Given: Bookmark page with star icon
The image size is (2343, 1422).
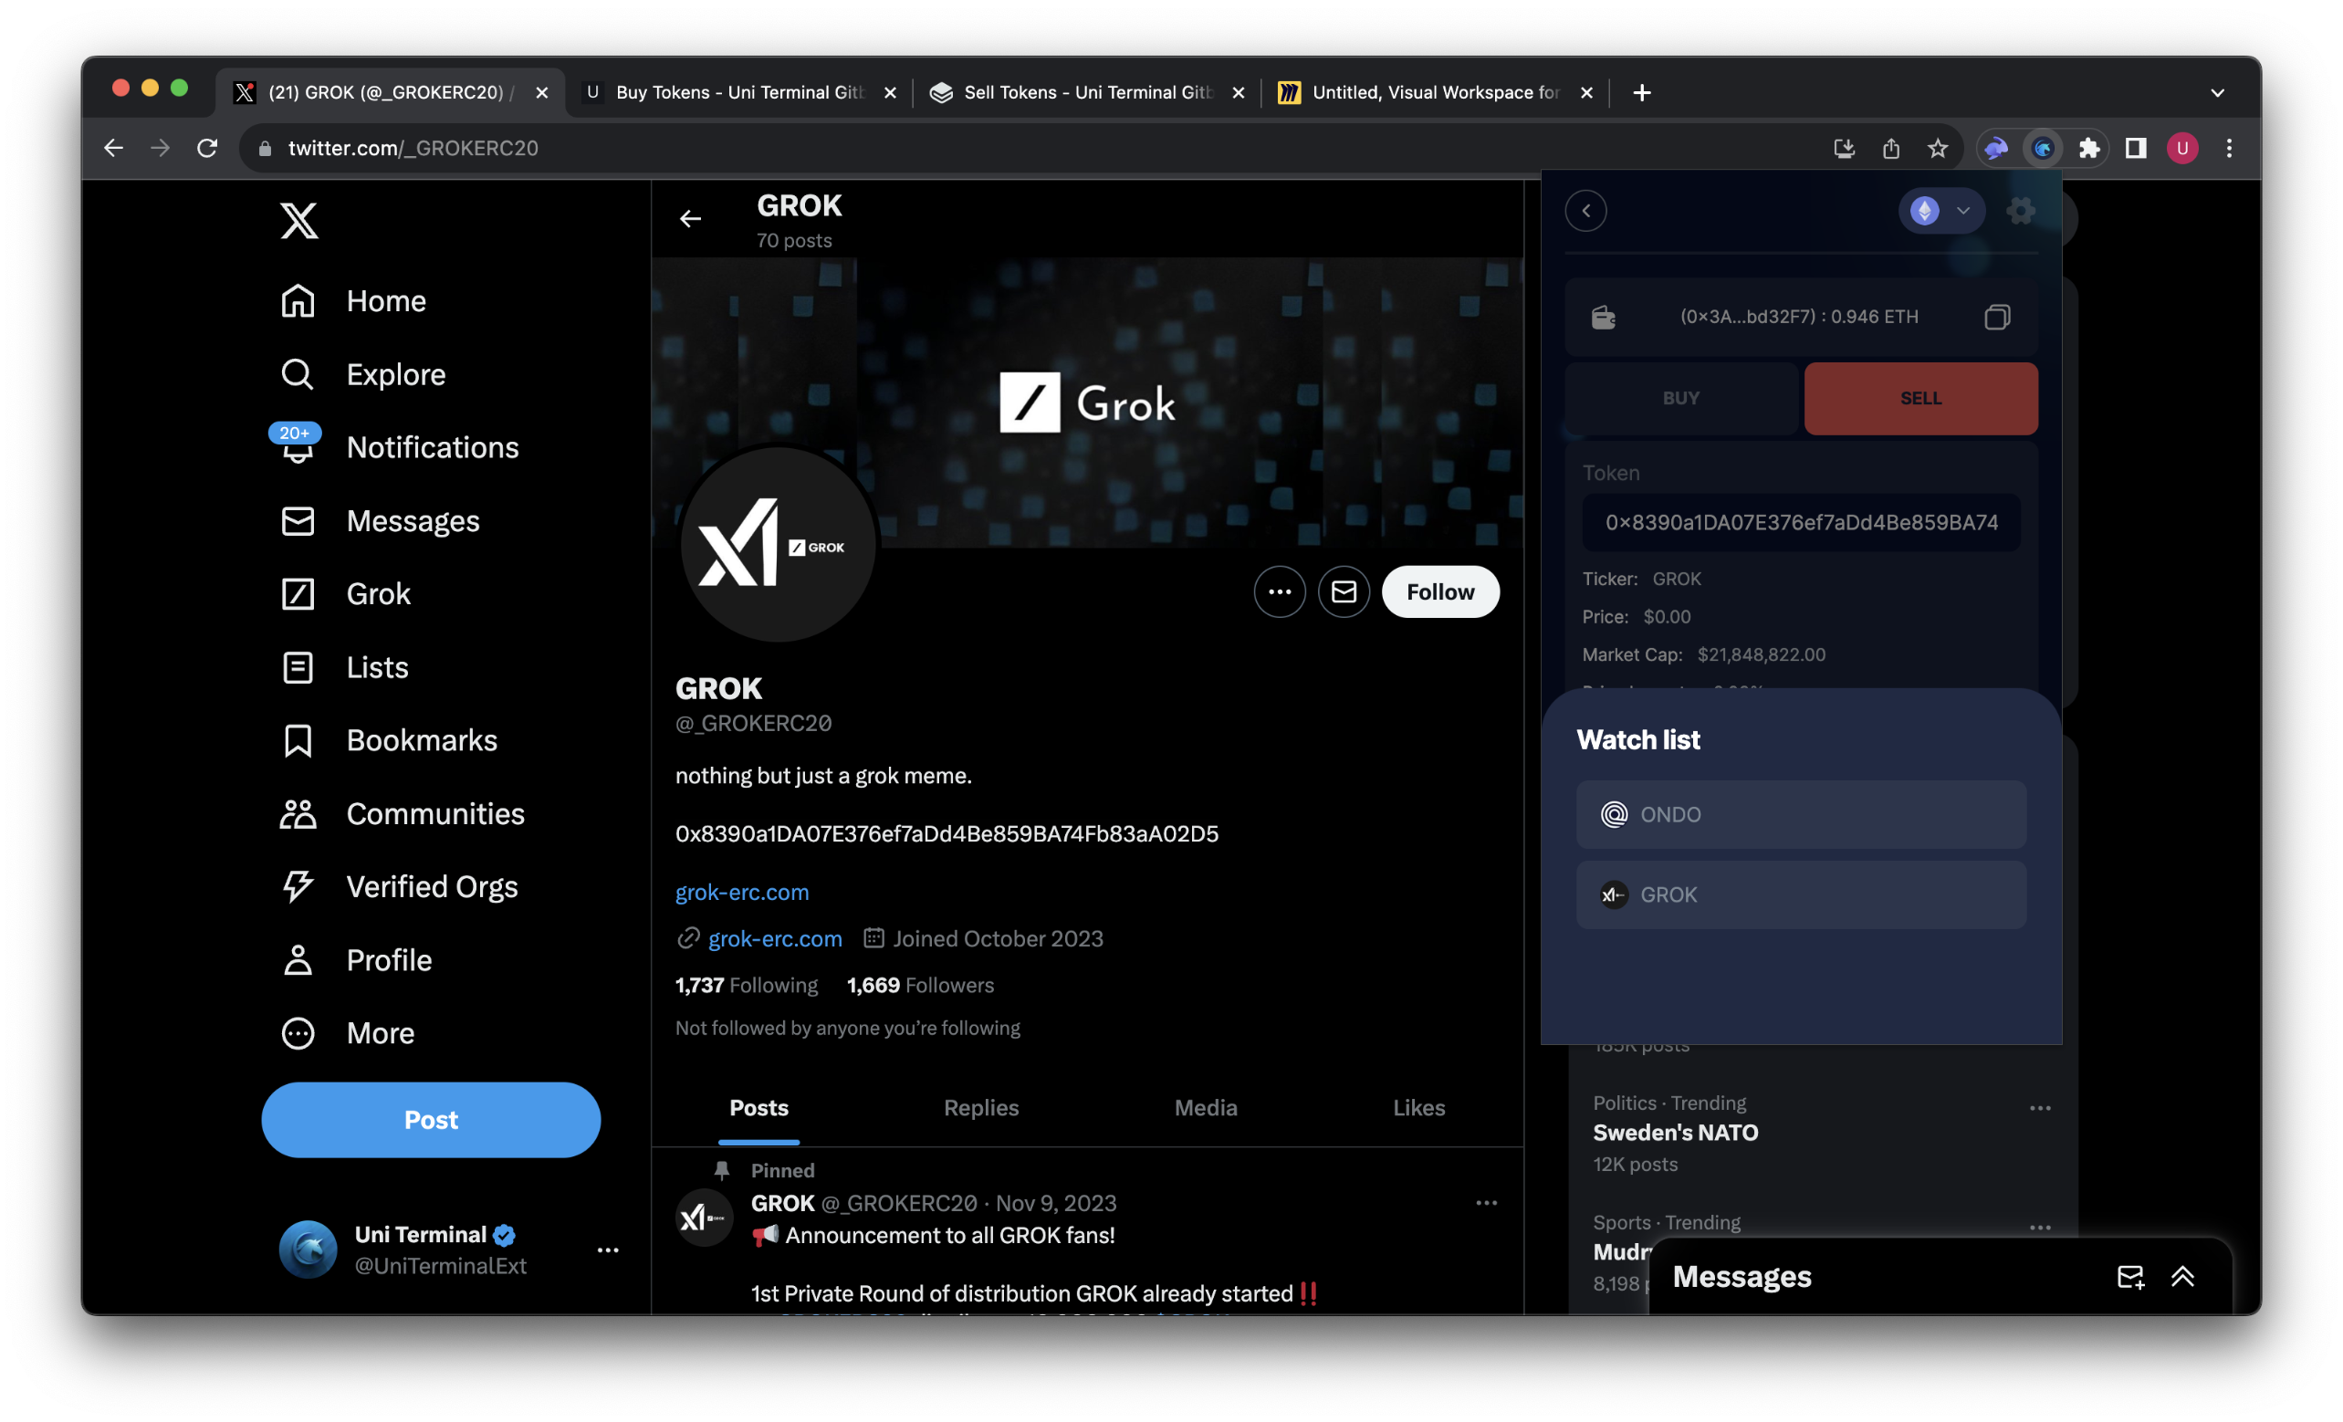Looking at the screenshot, I should (x=1937, y=148).
